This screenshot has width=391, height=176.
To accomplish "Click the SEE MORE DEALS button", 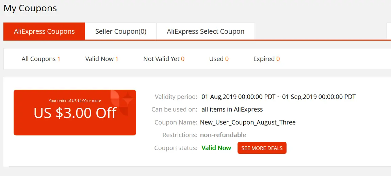I will [x=262, y=148].
